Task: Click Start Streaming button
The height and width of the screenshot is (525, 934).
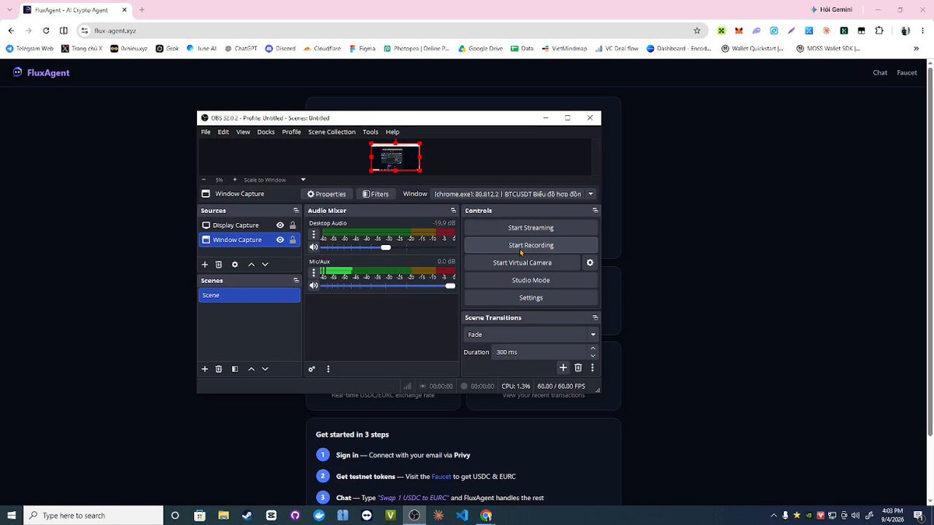Action: click(x=531, y=228)
